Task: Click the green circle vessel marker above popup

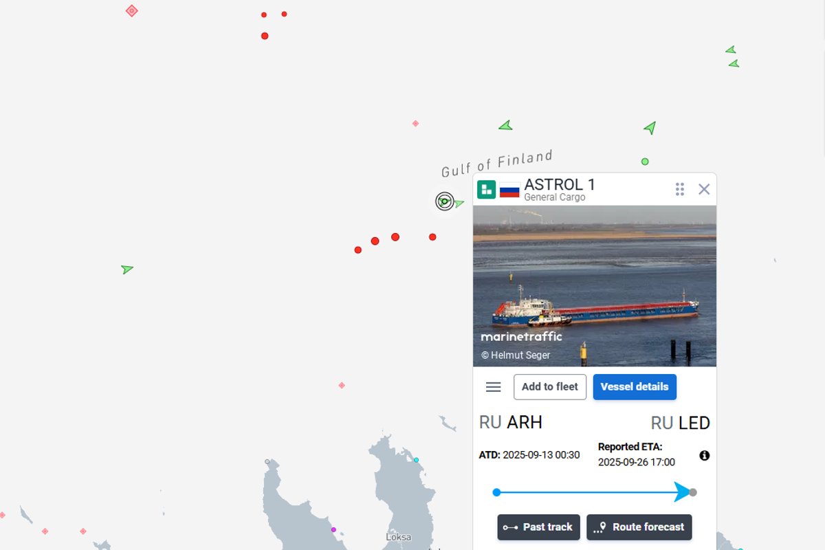Action: 645,162
